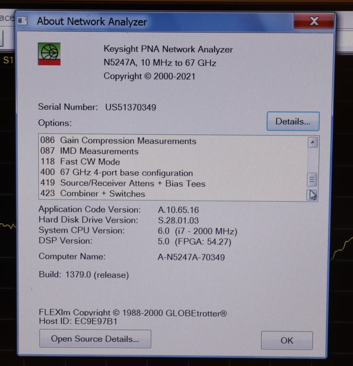353x366 pixels.
Task: Click the partially visible Trace button behind dialog
Action: (5, 17)
